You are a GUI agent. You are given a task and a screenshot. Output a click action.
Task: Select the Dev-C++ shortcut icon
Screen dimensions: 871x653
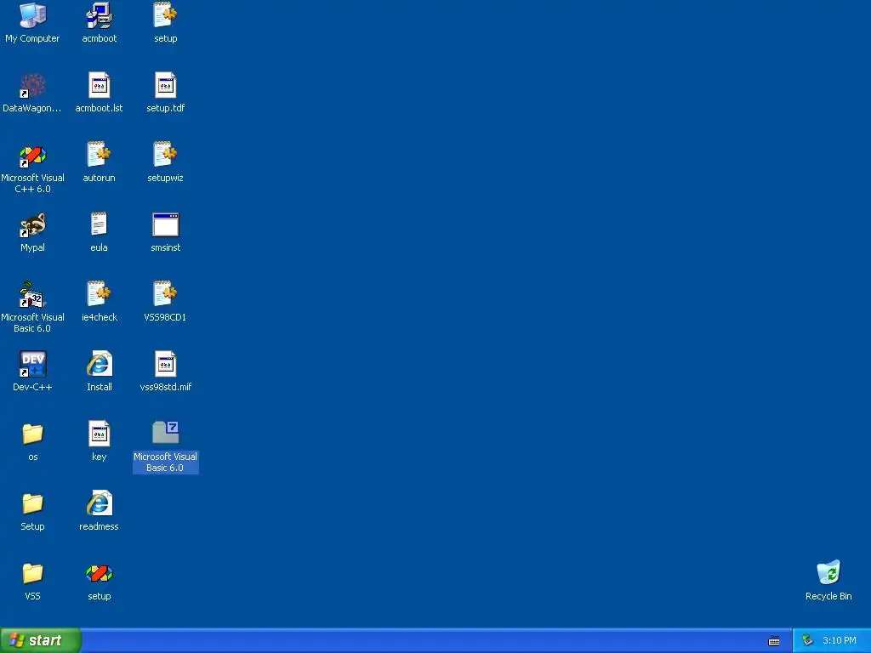click(x=32, y=364)
